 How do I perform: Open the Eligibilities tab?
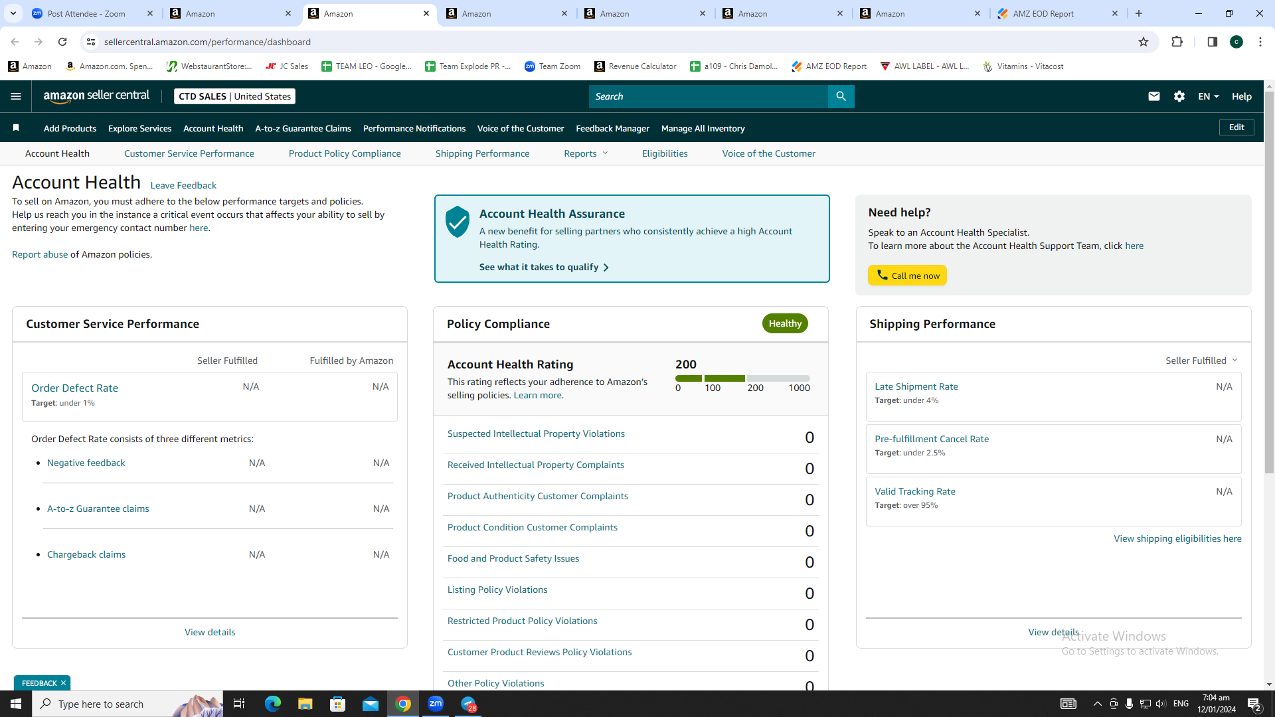665,153
